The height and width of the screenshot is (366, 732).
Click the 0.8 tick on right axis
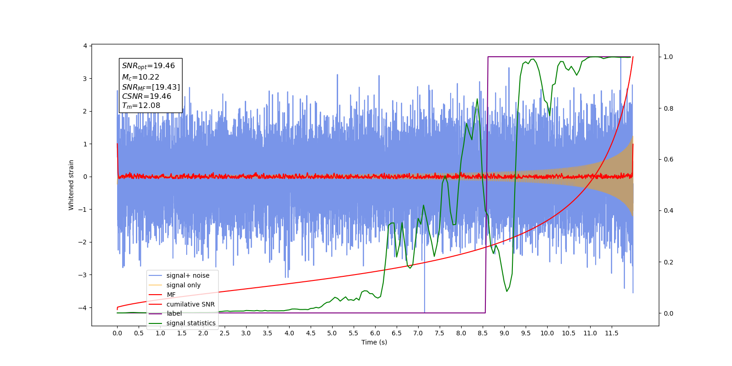click(668, 108)
